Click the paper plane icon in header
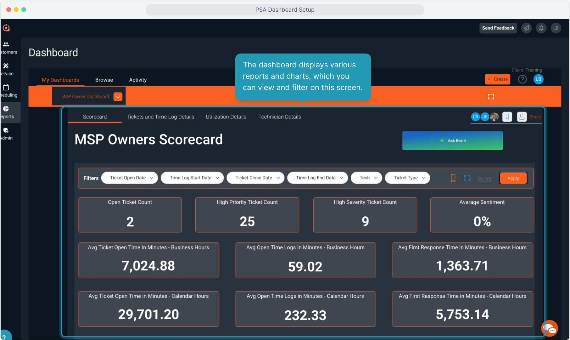This screenshot has width=570, height=340. [x=526, y=28]
